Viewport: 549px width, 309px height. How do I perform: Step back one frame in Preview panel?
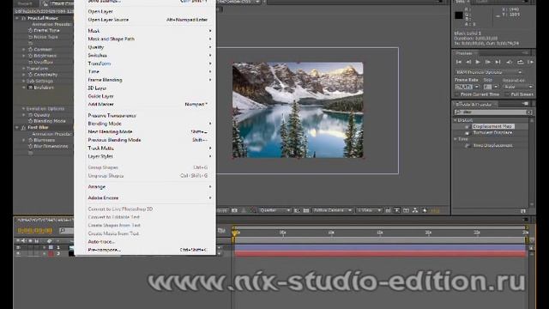coord(468,62)
